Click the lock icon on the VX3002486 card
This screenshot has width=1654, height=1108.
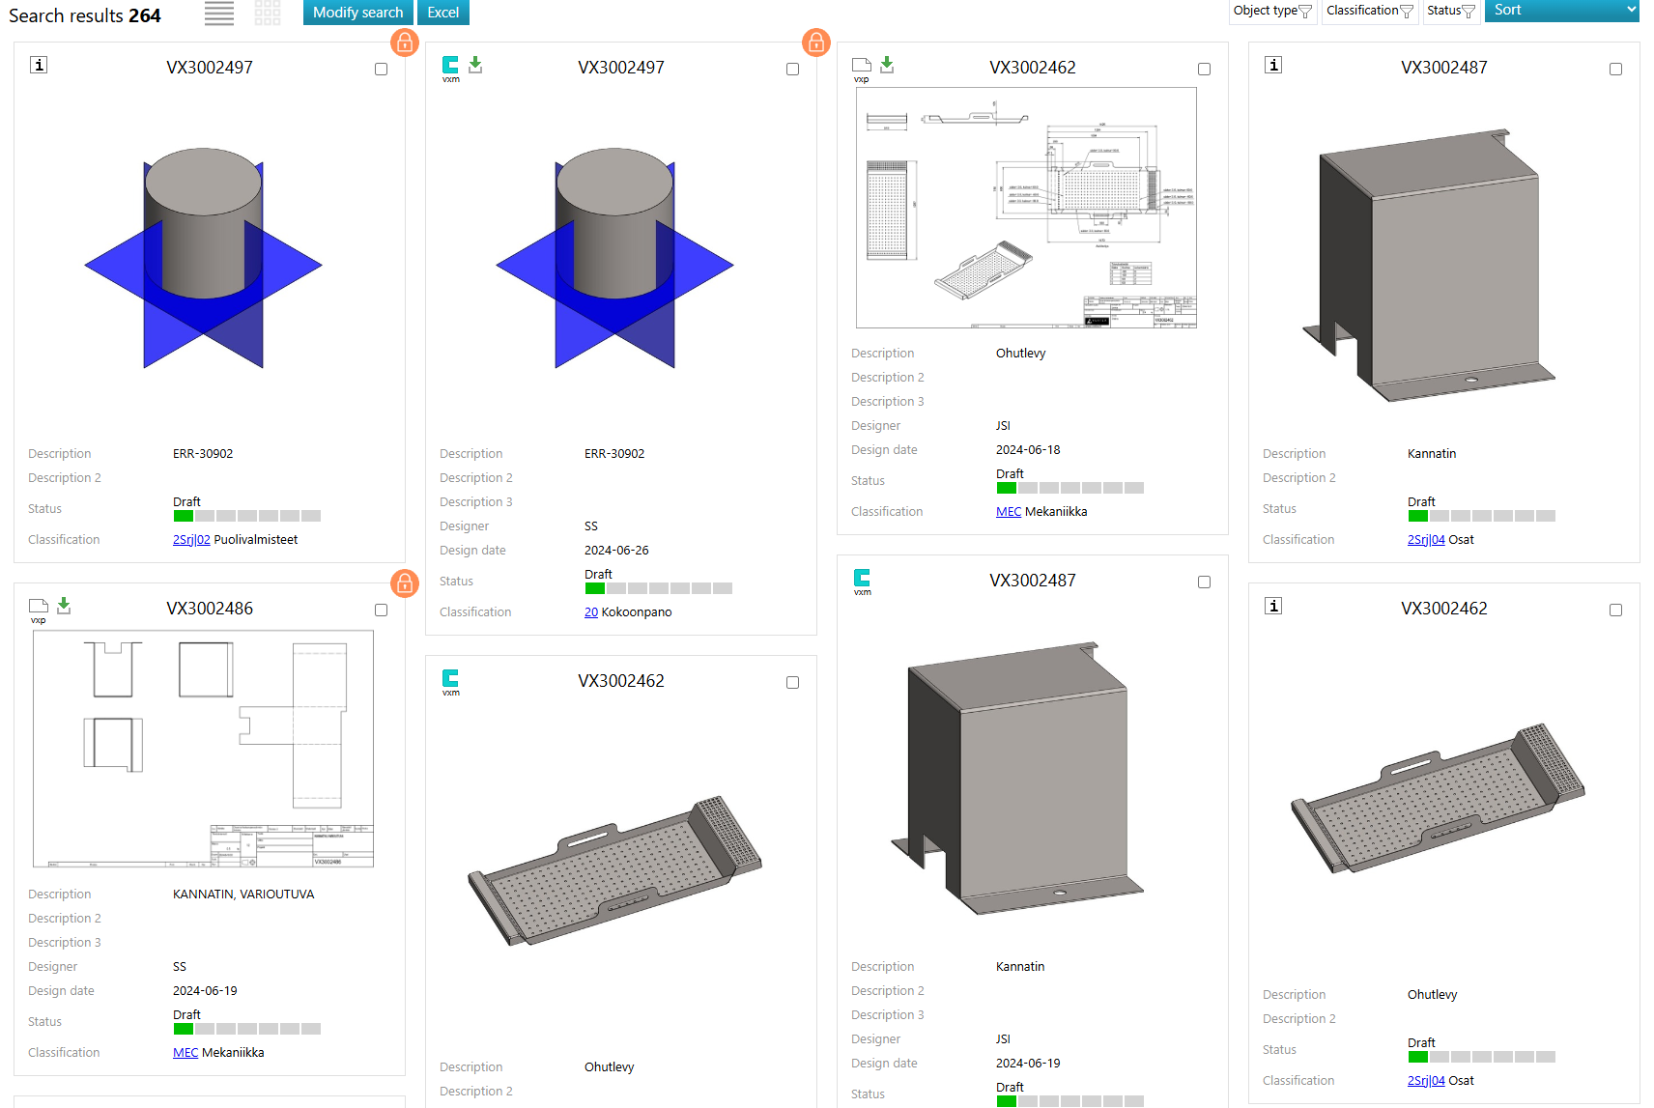click(x=405, y=582)
